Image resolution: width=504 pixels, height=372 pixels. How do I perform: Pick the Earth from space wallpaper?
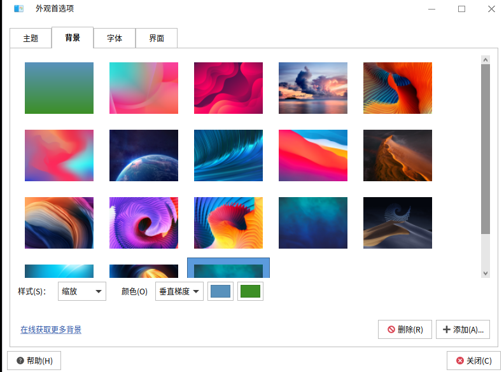point(144,156)
